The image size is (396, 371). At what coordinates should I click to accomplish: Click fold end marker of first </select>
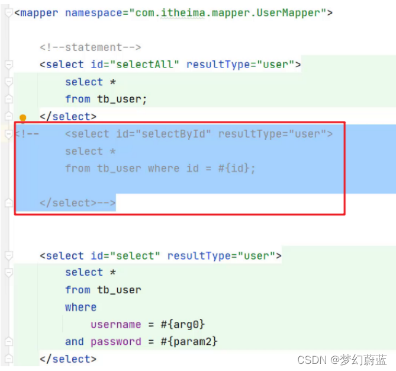(9, 116)
